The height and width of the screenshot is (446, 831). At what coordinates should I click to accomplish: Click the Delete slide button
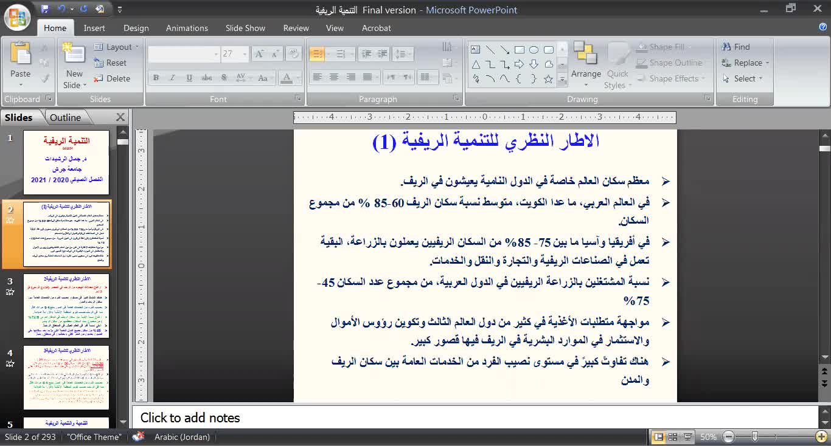(111, 78)
